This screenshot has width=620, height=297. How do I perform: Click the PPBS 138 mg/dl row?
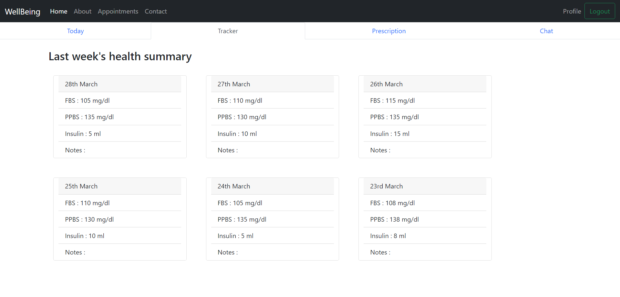click(x=425, y=219)
